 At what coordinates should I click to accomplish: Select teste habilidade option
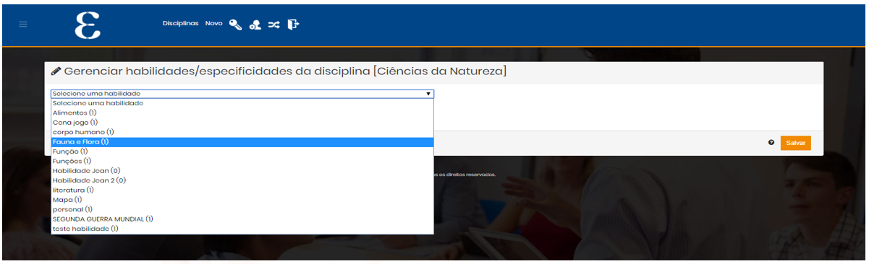pos(242,228)
